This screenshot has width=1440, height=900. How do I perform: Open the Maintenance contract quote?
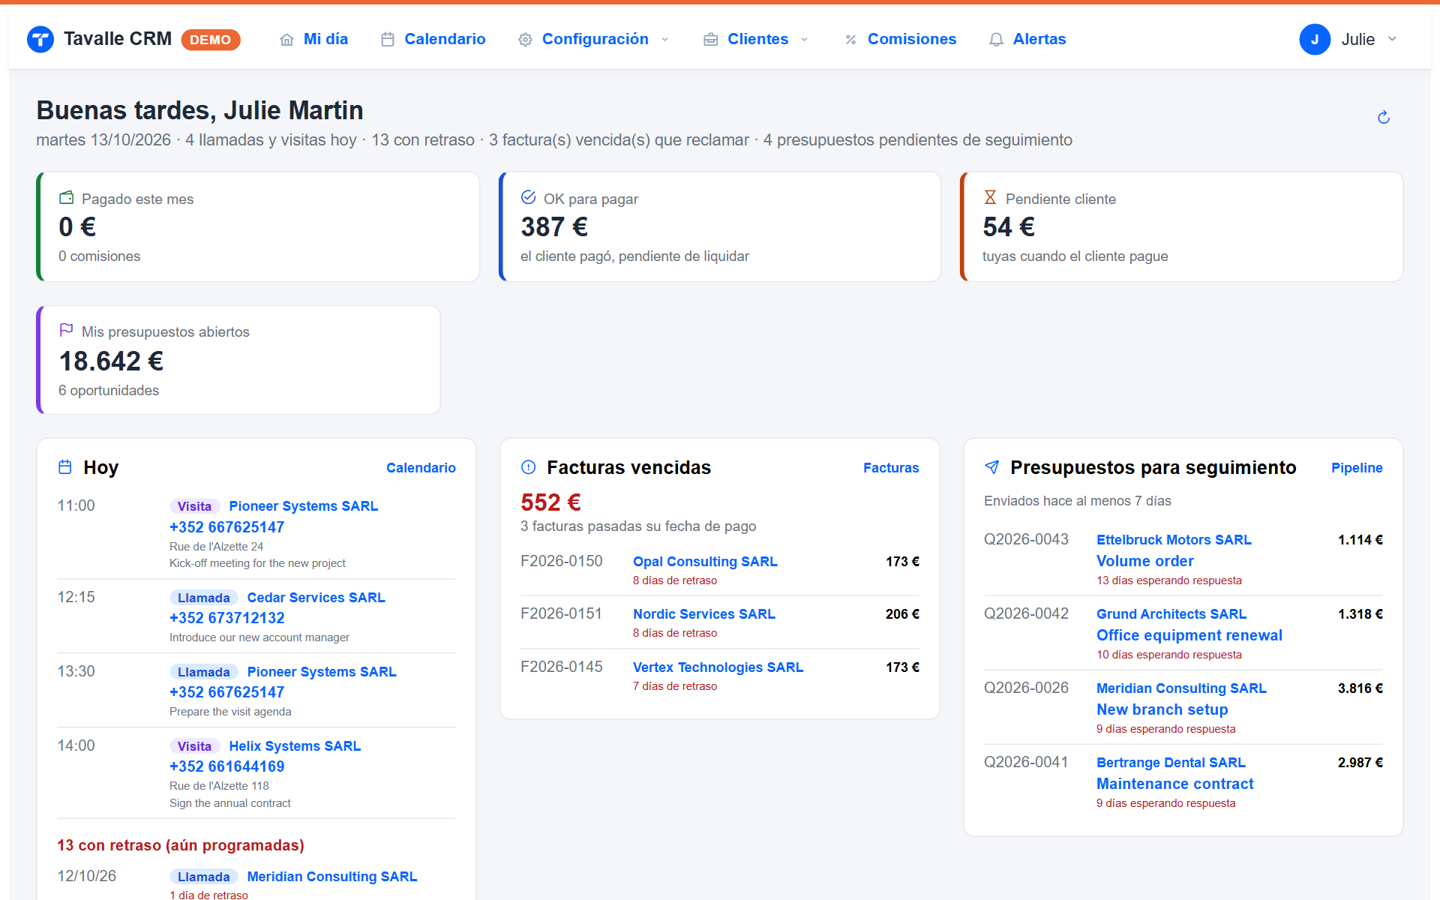pos(1174,784)
